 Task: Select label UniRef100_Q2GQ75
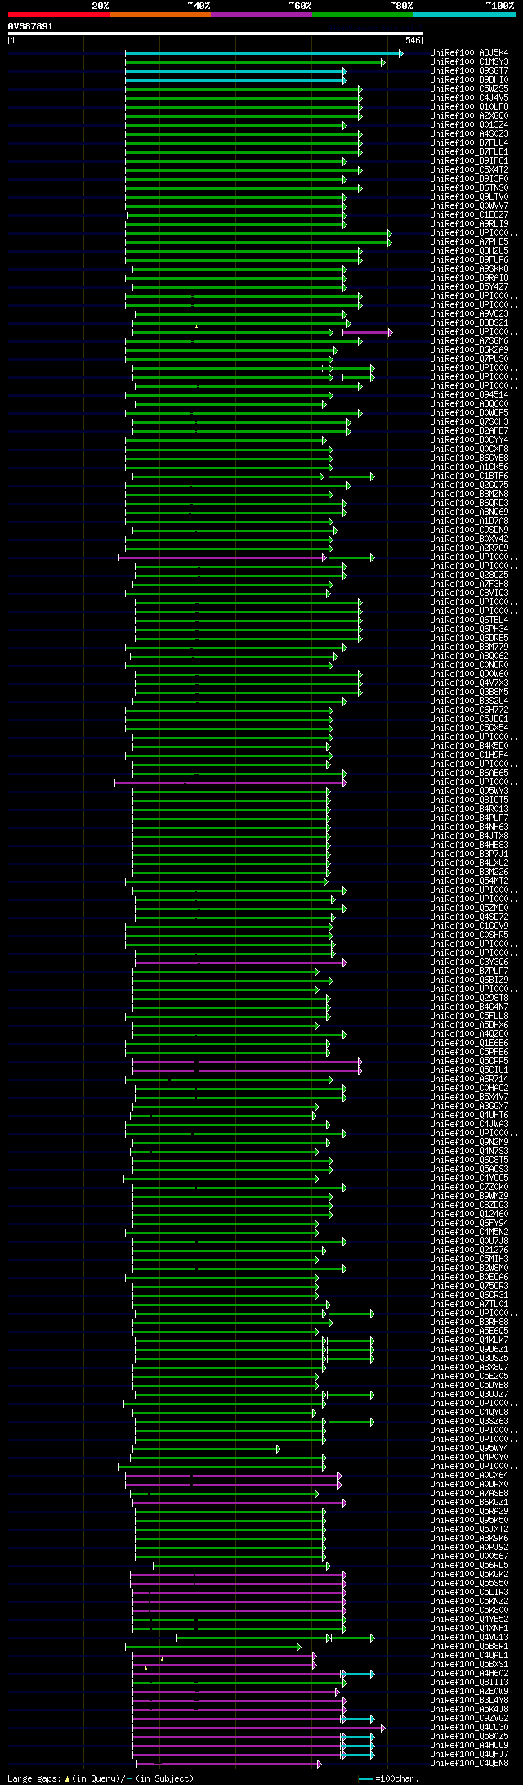point(469,485)
